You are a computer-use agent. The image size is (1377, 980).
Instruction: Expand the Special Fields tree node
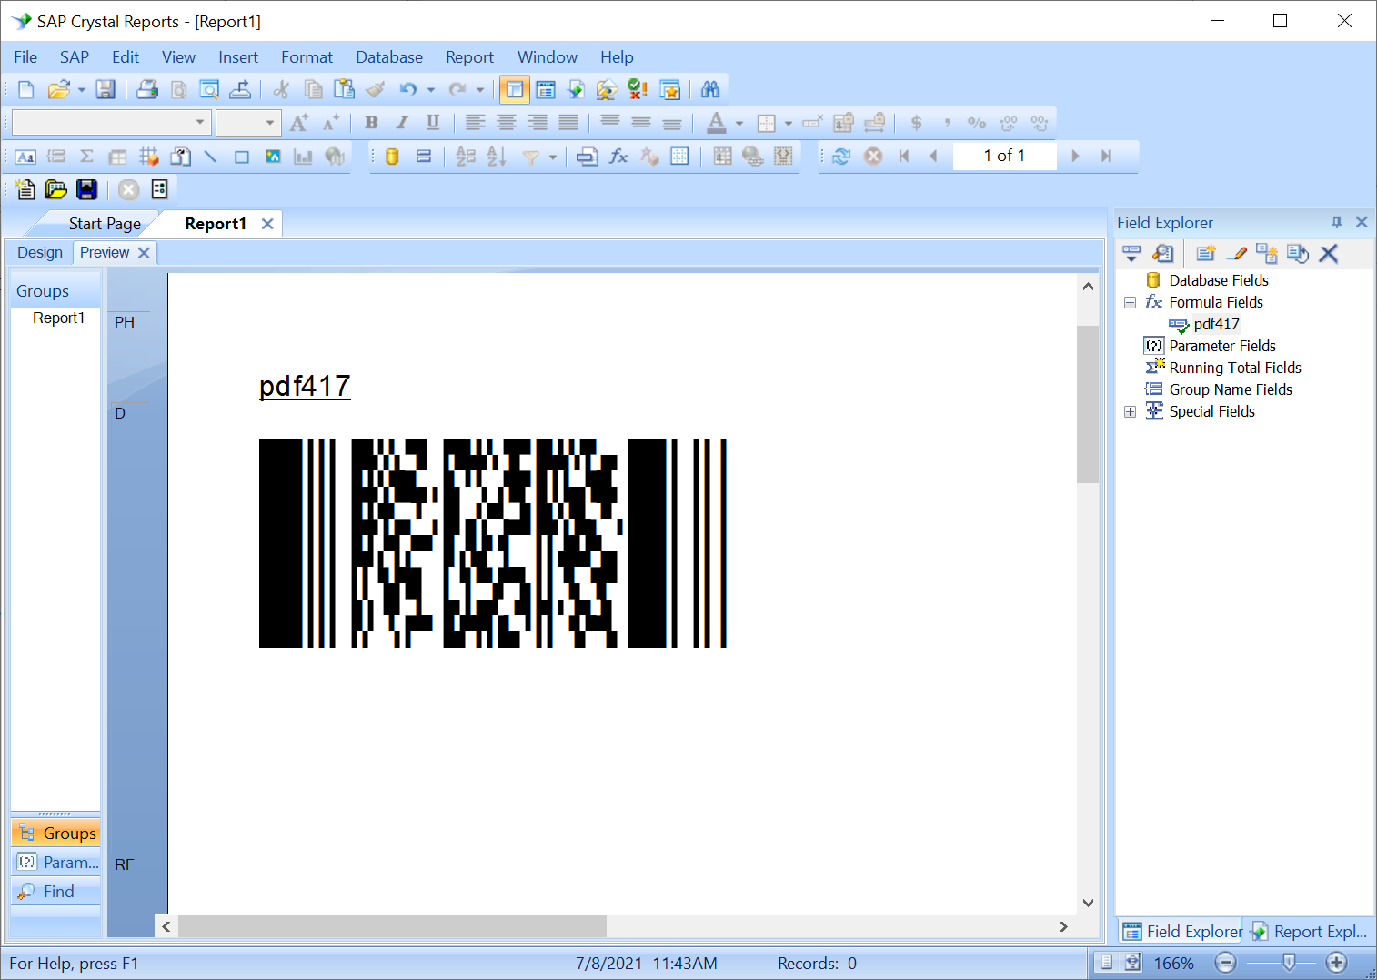click(1130, 411)
